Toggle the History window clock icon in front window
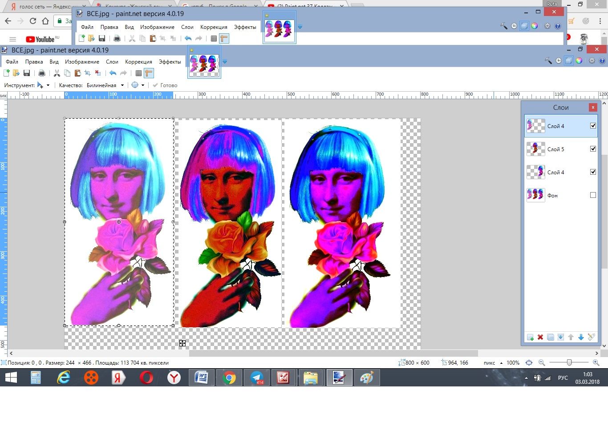This screenshot has height=426, width=608. click(x=559, y=60)
